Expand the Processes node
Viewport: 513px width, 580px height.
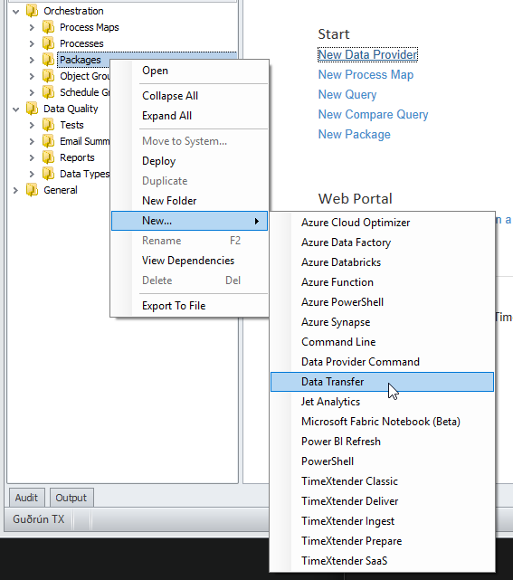[32, 43]
